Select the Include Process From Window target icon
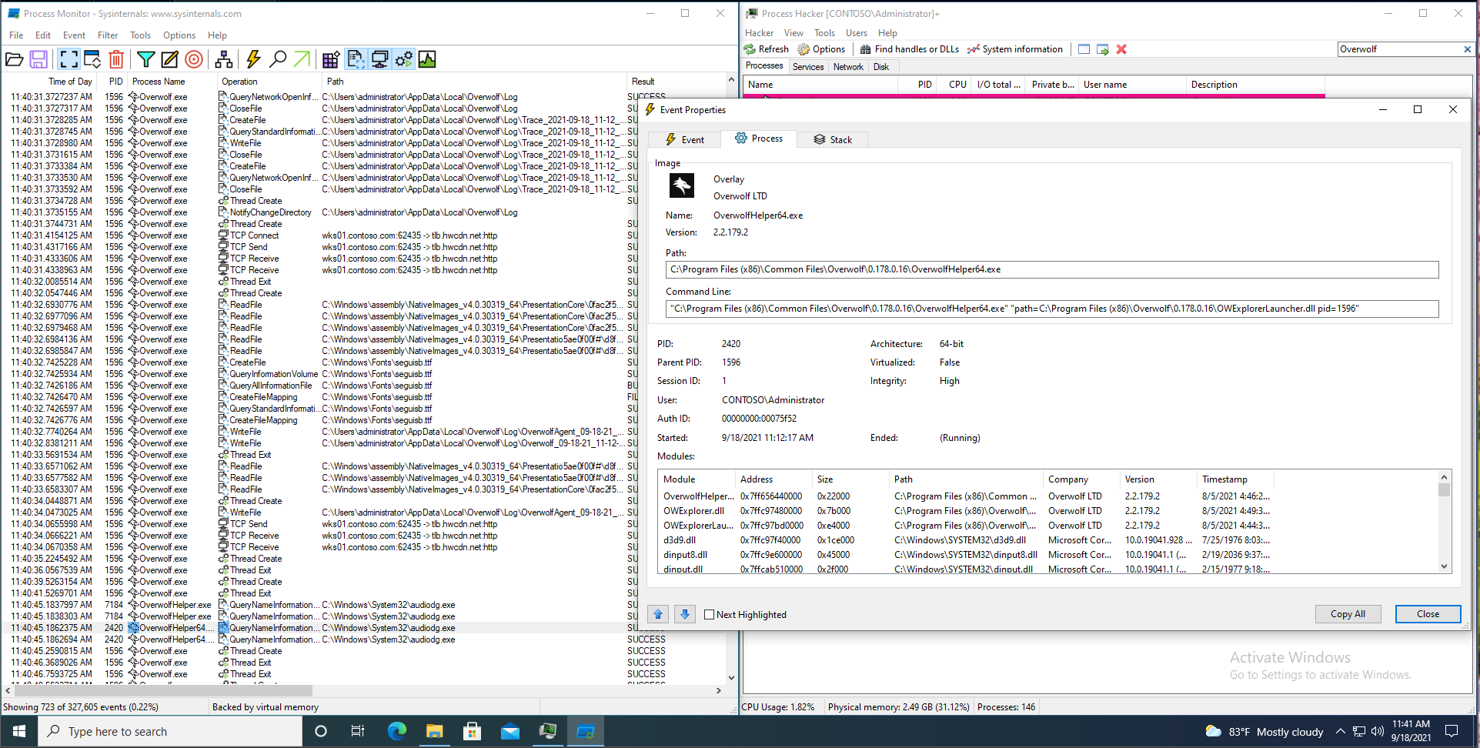Image resolution: width=1480 pixels, height=748 pixels. click(195, 59)
